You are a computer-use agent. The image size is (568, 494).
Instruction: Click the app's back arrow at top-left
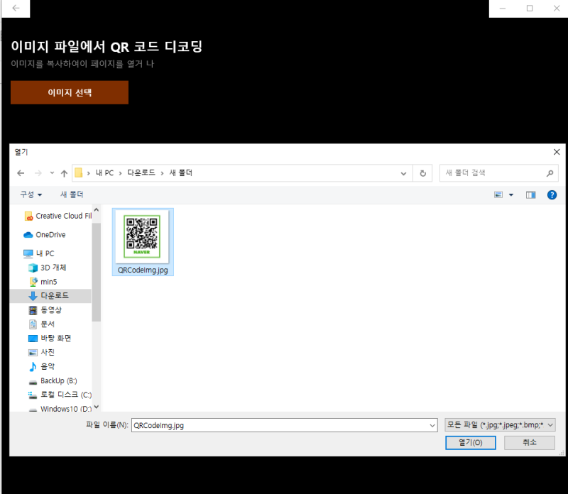[x=14, y=9]
